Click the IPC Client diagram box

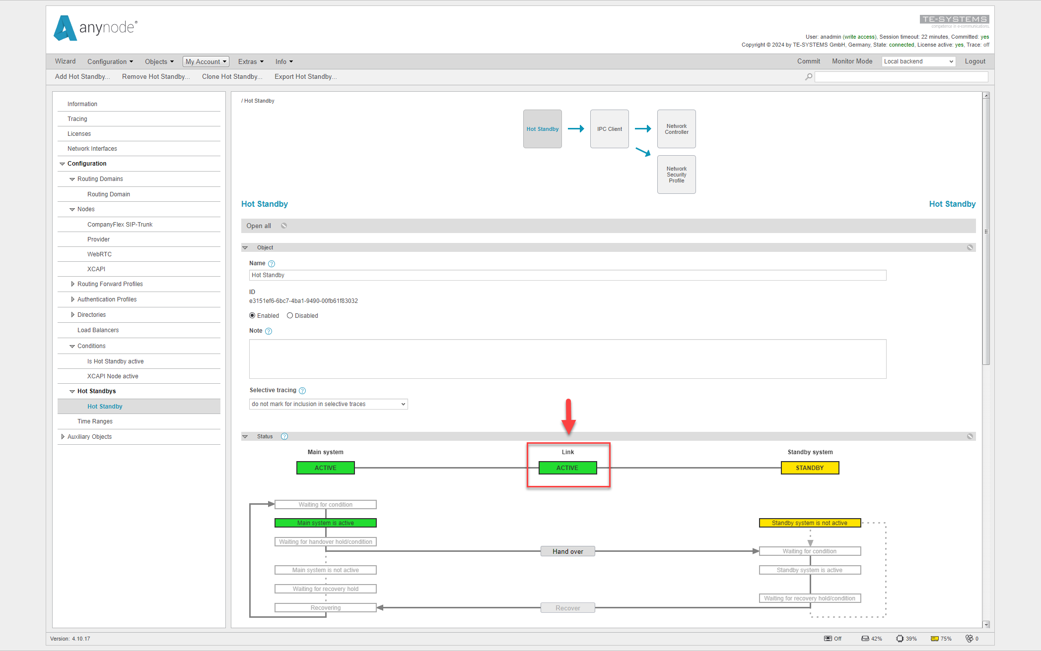(x=609, y=128)
